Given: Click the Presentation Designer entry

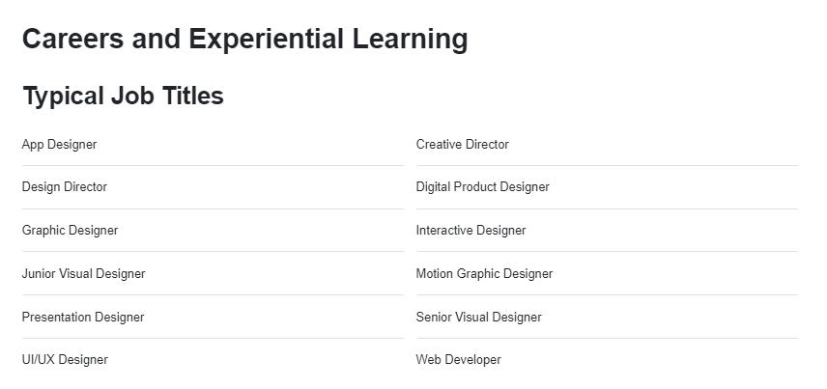Looking at the screenshot, I should (x=83, y=317).
